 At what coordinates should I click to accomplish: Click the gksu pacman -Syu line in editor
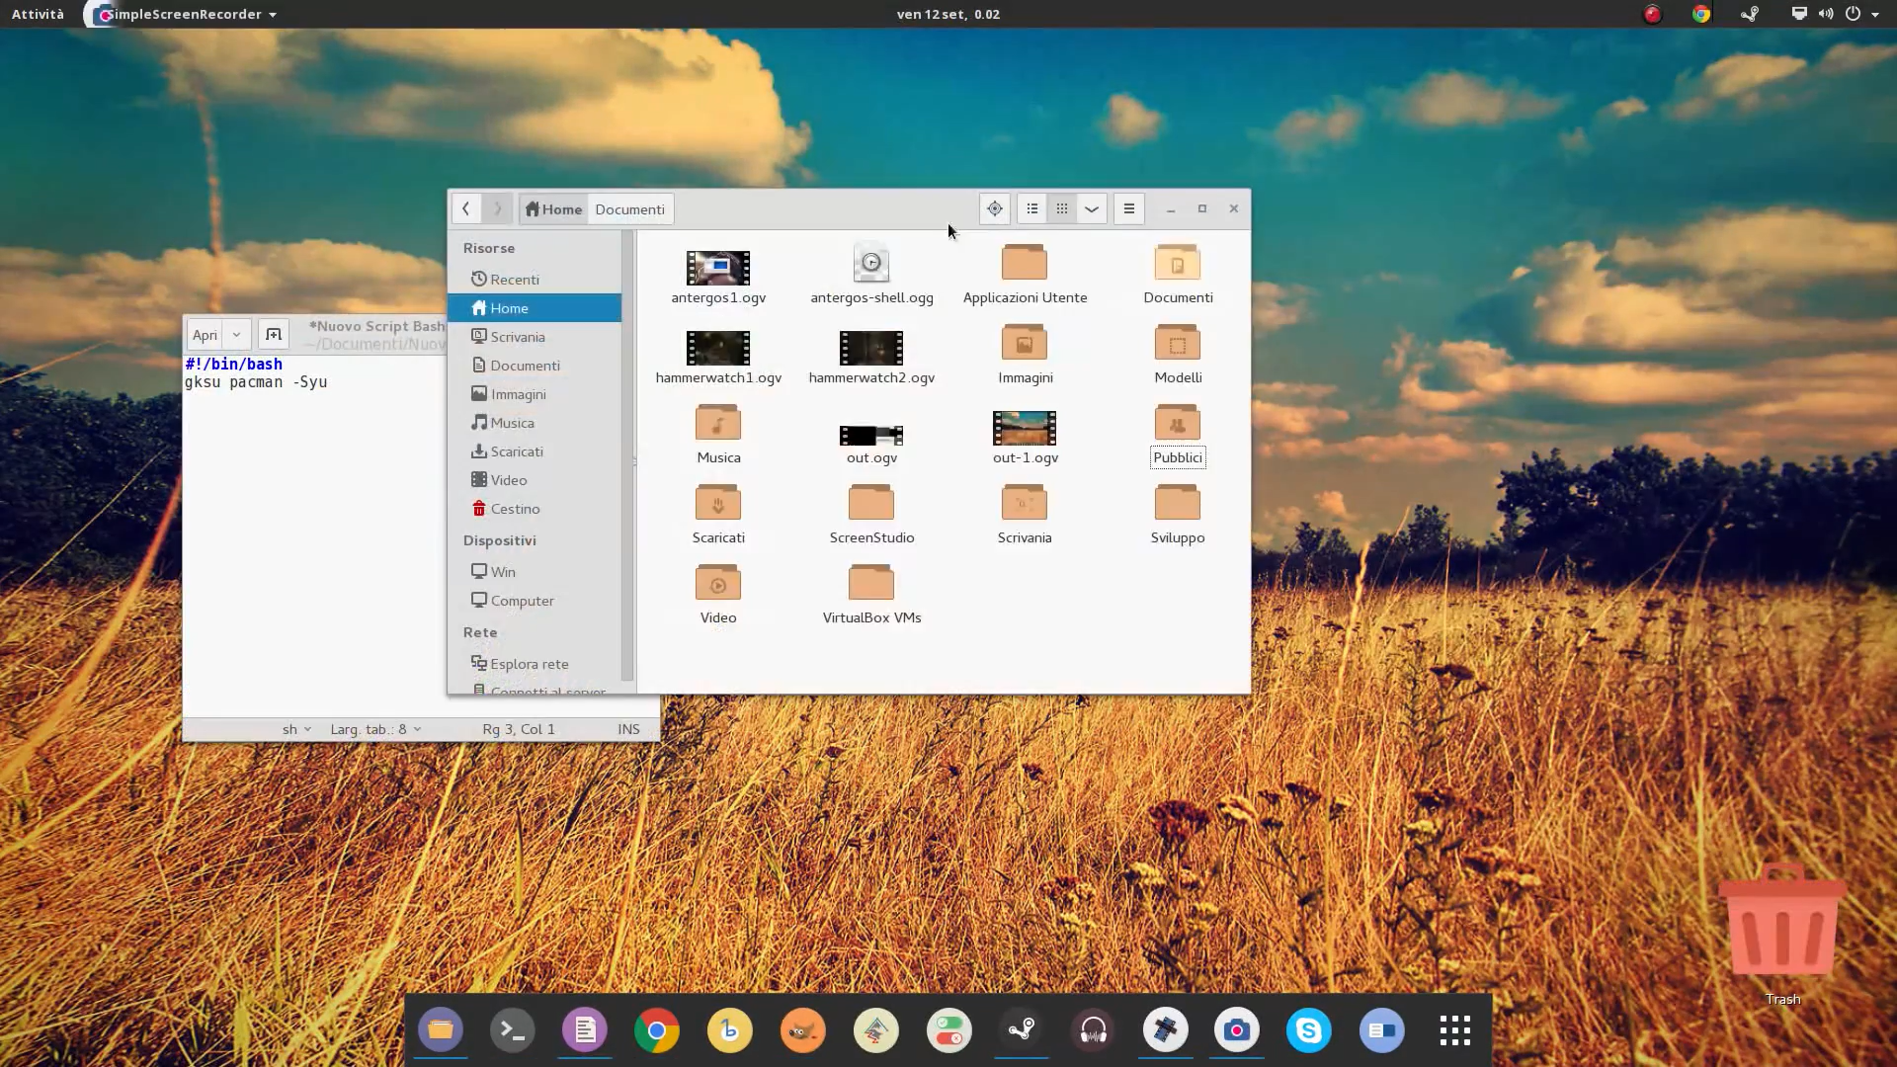tap(256, 382)
